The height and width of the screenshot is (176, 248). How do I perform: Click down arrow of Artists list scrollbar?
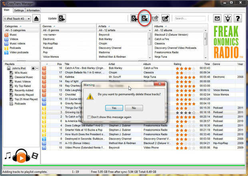point(150,58)
